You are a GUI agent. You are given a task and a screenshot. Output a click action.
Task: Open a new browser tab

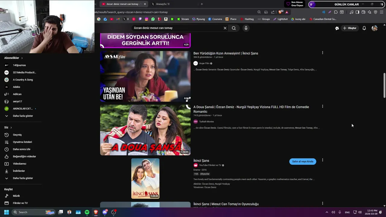[x=202, y=4]
